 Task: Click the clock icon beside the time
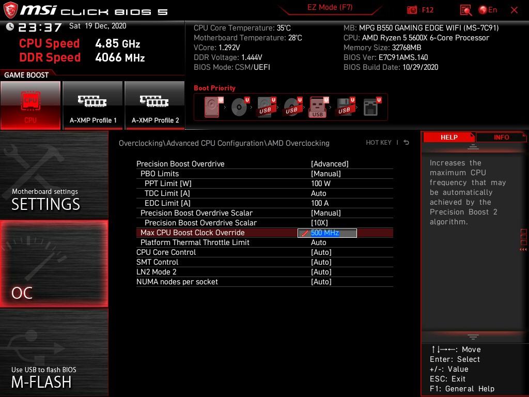(x=10, y=27)
